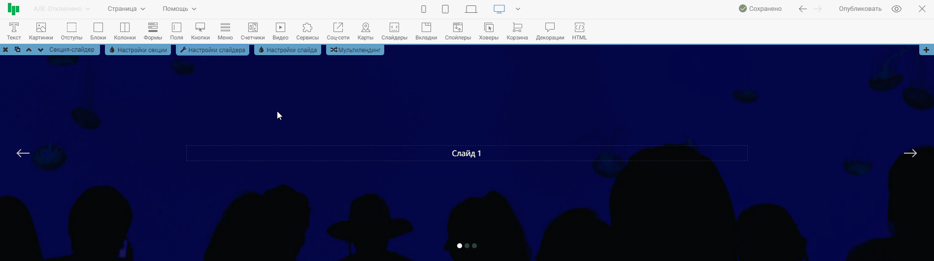Choose the Счетчики counters tool
The image size is (934, 261).
[x=252, y=31]
